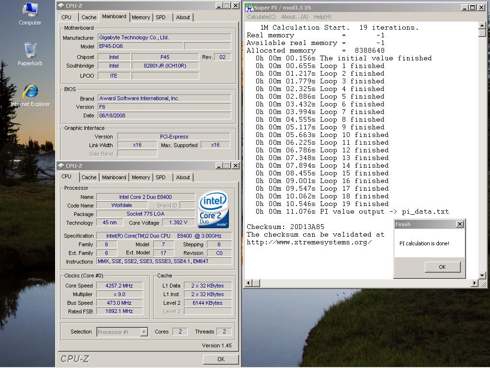Switch to Cache tab in top CPU-Z window

pyautogui.click(x=89, y=18)
